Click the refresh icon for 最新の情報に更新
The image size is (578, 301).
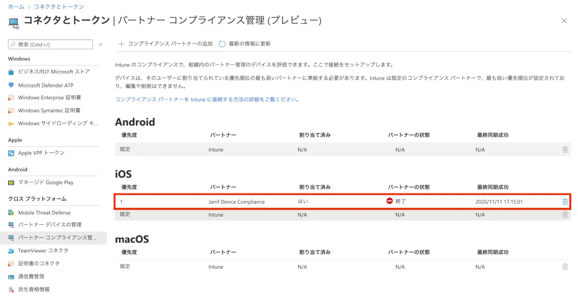pos(222,44)
